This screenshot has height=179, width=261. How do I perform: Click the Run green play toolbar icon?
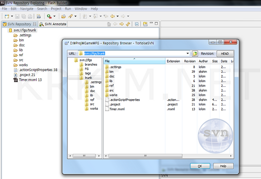click(x=49, y=16)
